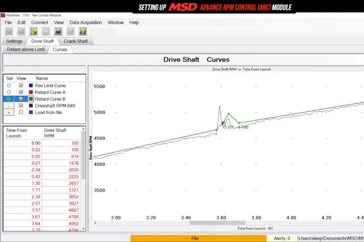Click the first gray toolbar icon
The width and height of the screenshot is (364, 242).
9,32
